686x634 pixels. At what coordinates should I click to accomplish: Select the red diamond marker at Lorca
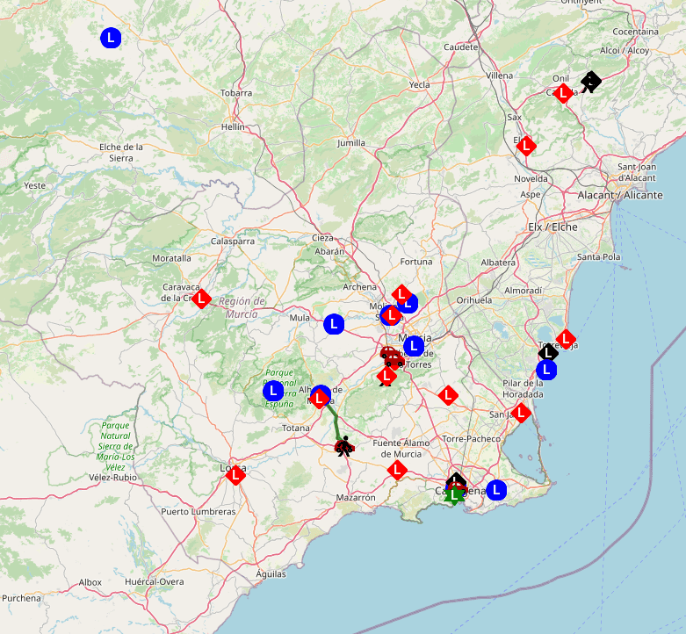[235, 475]
